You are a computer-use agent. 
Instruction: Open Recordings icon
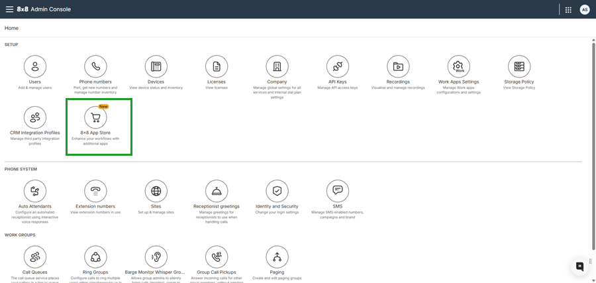click(398, 66)
